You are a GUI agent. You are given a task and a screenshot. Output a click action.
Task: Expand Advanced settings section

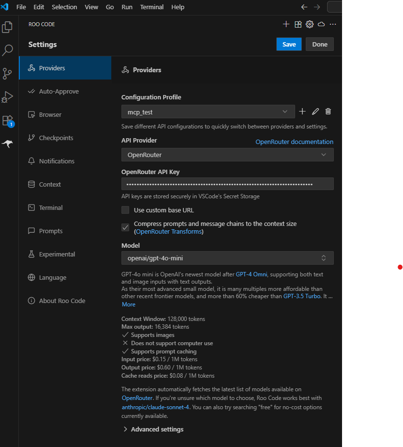pyautogui.click(x=153, y=430)
